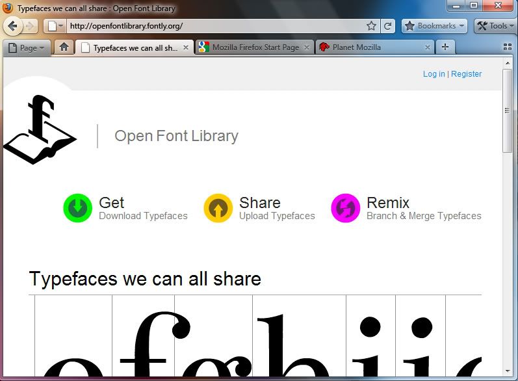The height and width of the screenshot is (381, 518).
Task: Click the scrollbar down arrow
Action: click(x=508, y=371)
